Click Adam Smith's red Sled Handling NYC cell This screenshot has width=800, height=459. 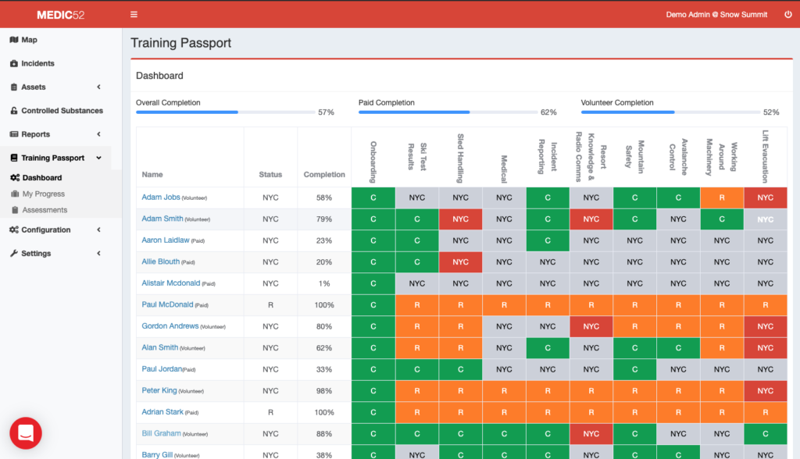click(x=460, y=219)
